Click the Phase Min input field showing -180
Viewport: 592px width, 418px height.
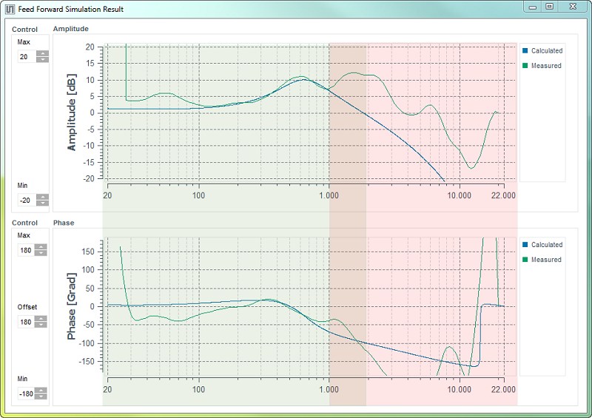(x=26, y=394)
